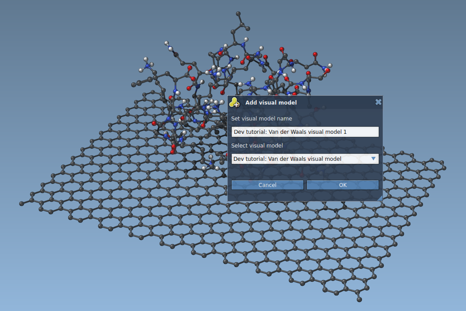This screenshot has width=466, height=311.
Task: Click the Add visual model title bar
Action: pyautogui.click(x=305, y=102)
